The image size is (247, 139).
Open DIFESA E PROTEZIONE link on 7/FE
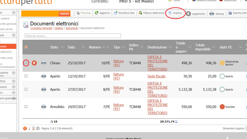click(x=157, y=107)
